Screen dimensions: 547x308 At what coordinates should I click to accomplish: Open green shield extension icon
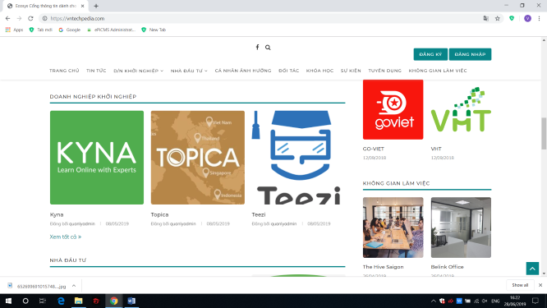512,19
